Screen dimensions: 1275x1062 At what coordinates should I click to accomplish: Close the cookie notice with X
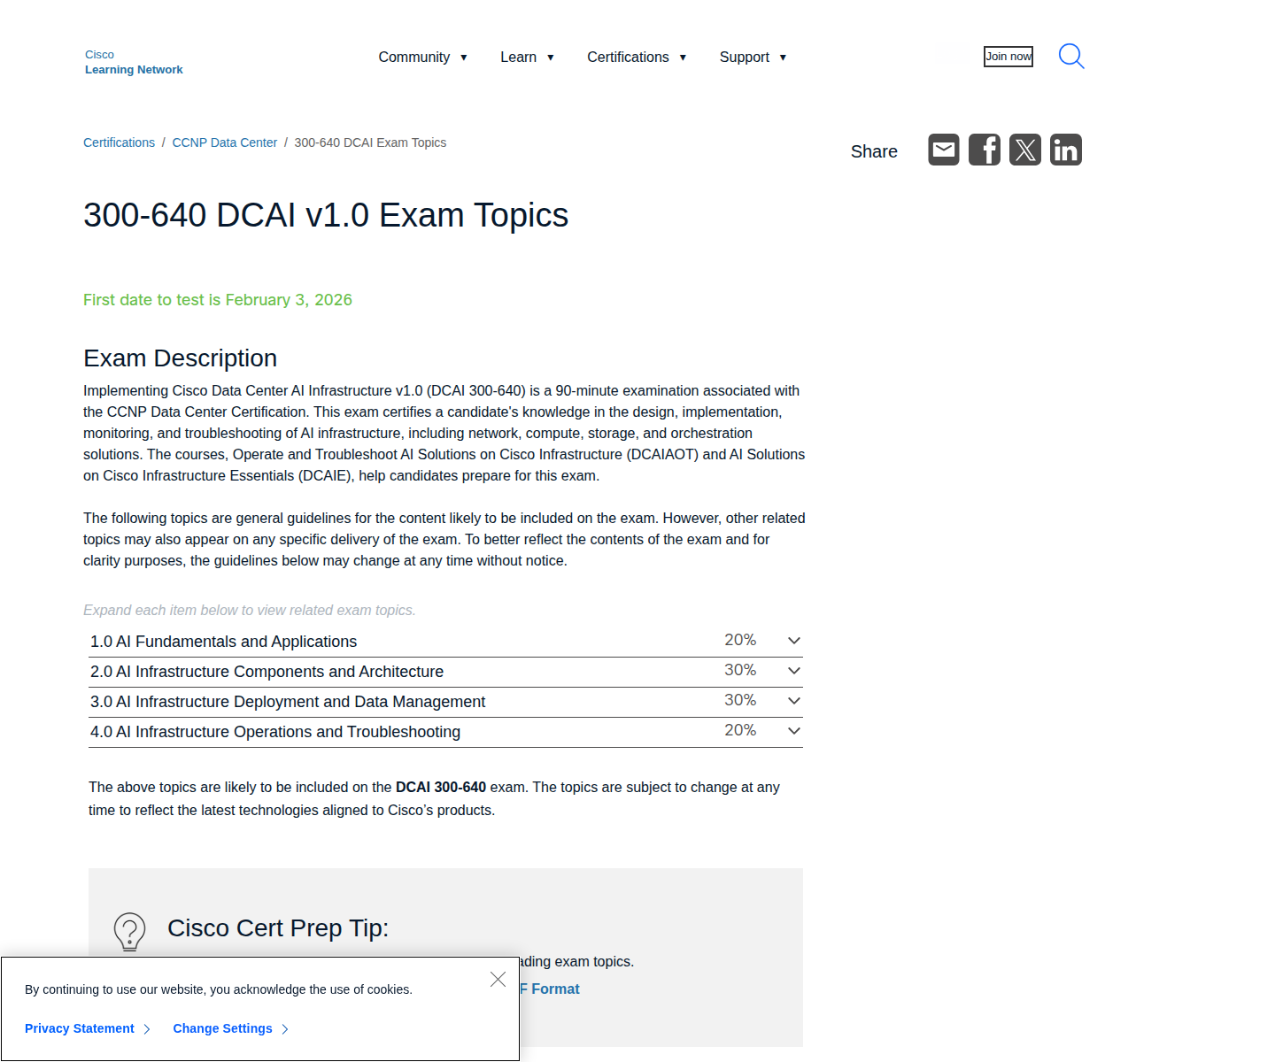tap(498, 979)
